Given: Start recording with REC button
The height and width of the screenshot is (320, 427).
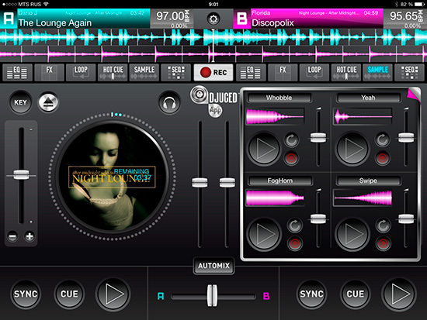Looking at the screenshot, I should coord(213,72).
